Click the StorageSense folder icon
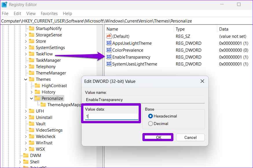This screenshot has width=253, height=168. click(32, 35)
